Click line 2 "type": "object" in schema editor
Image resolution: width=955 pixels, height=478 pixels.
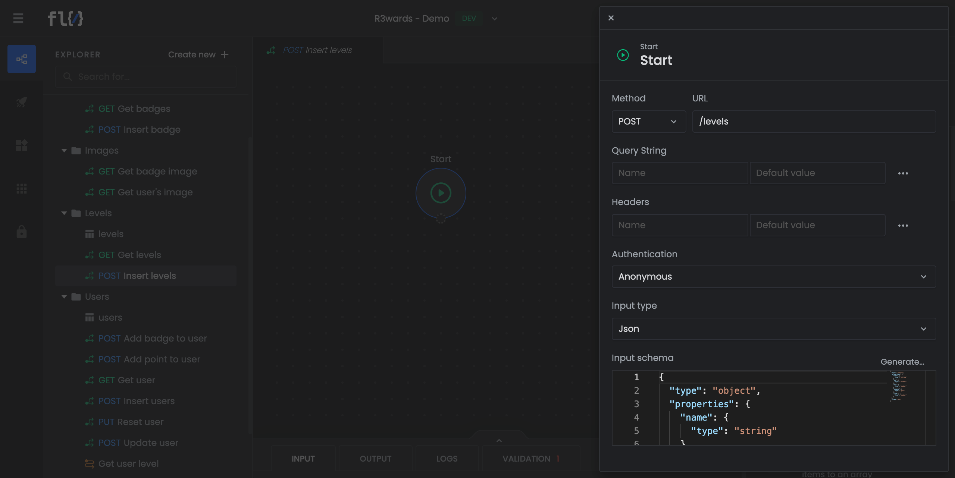(x=714, y=391)
